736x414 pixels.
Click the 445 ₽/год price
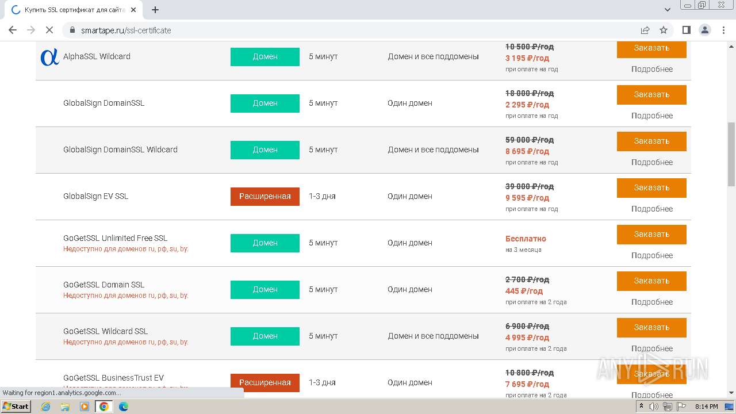[524, 291]
